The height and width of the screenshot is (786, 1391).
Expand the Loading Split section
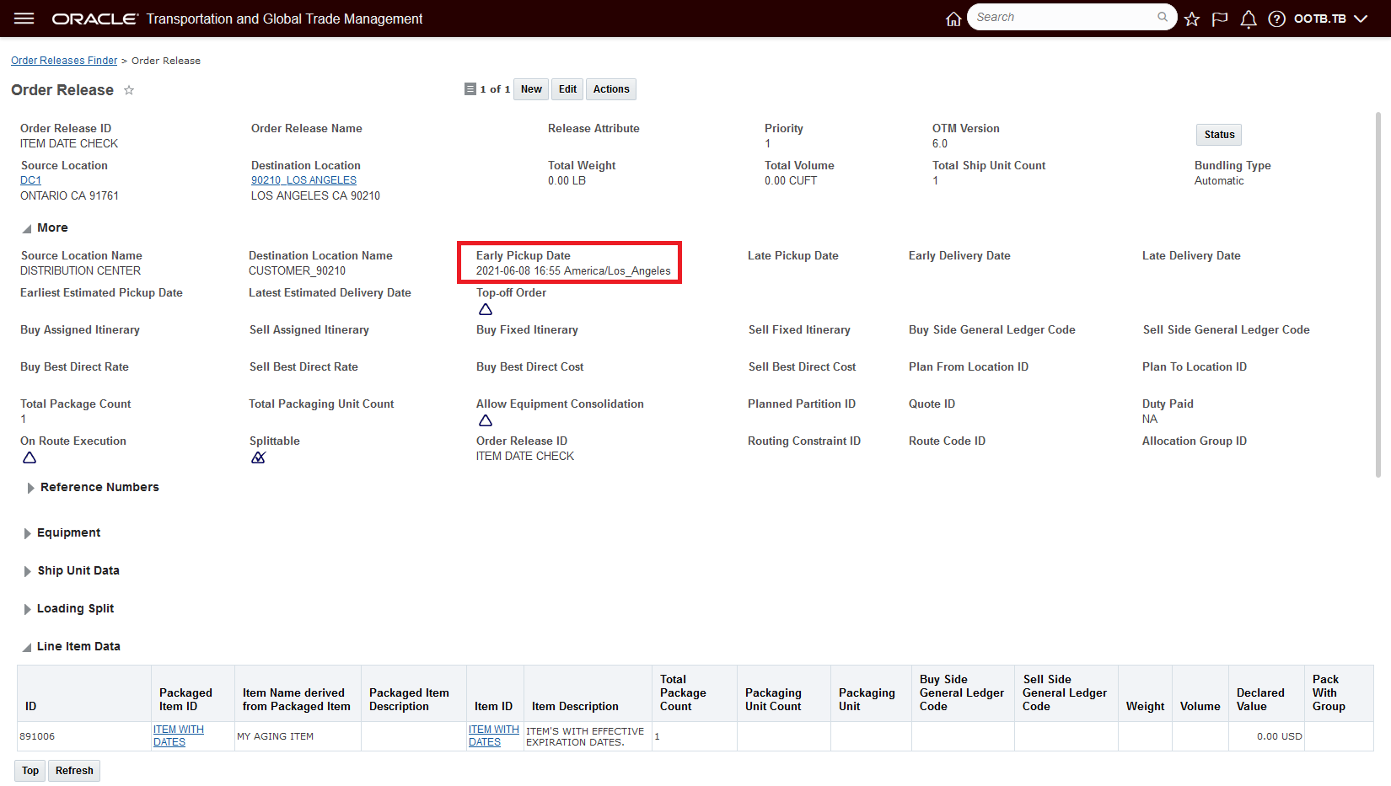point(28,609)
